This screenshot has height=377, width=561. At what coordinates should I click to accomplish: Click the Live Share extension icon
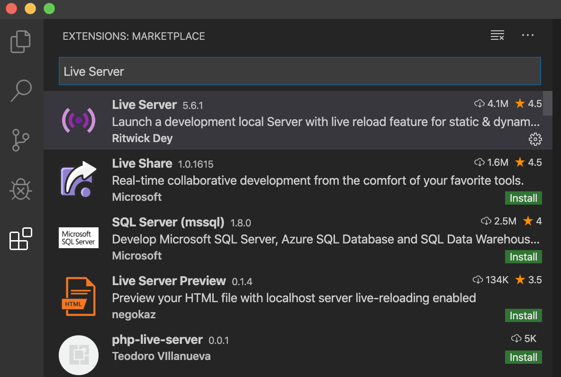[x=79, y=179]
